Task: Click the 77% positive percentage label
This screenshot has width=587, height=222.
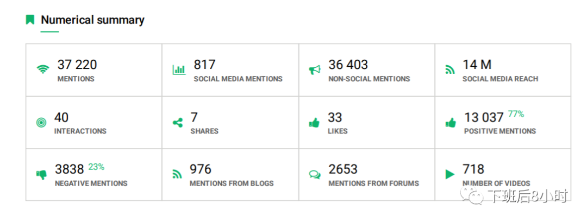Action: [516, 115]
